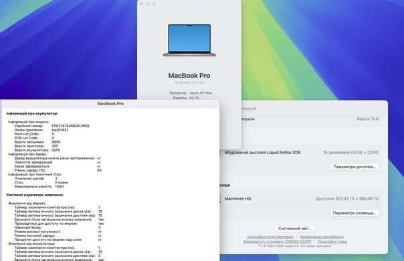404x261 pixels.
Task: Select the Інформація про модель subheading
Action: 29,122
